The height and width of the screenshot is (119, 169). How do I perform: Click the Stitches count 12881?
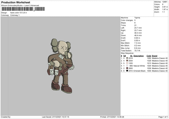165,2
